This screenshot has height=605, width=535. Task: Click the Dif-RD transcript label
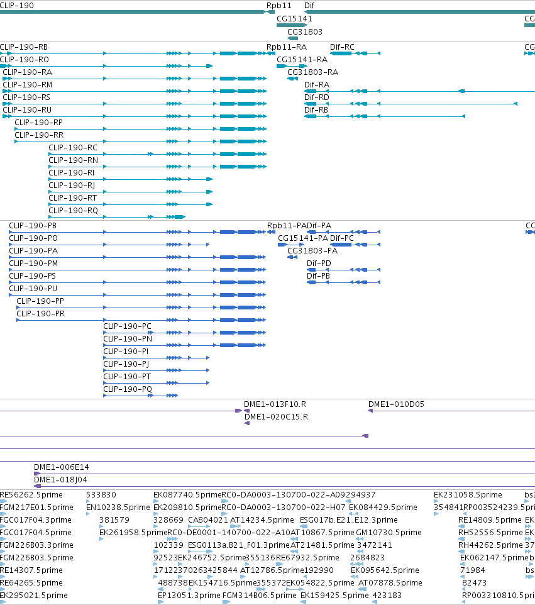tap(317, 97)
